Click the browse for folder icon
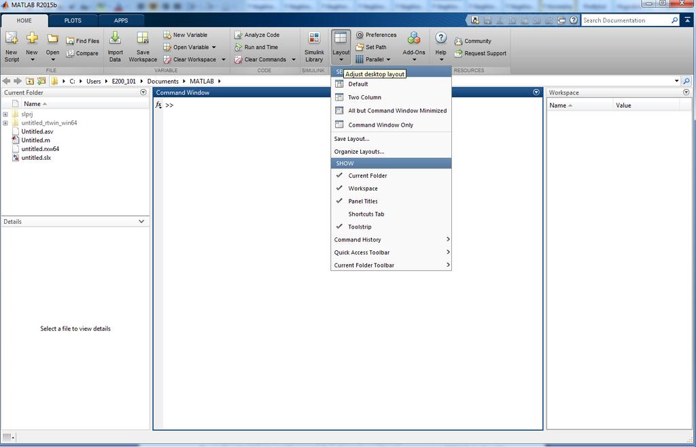This screenshot has width=696, height=447. [41, 82]
